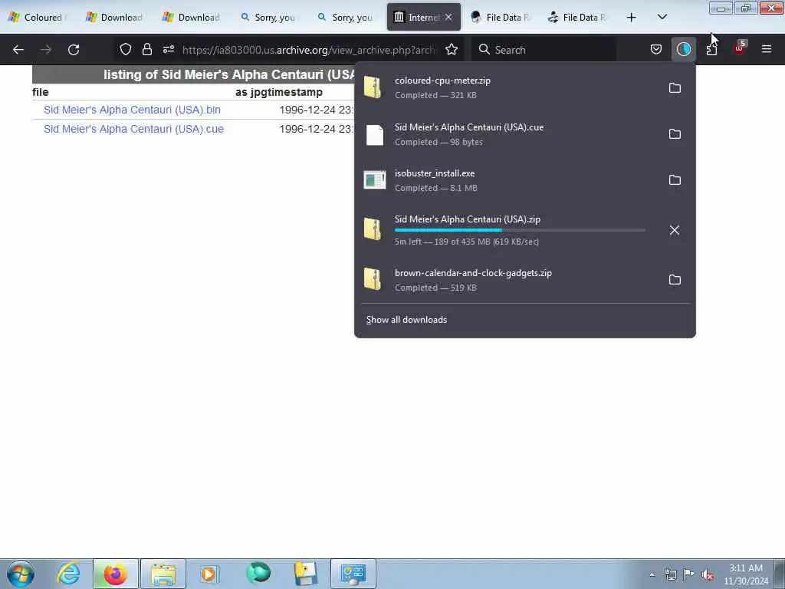This screenshot has width=785, height=589.
Task: Click the 'as jpg' column header
Action: point(250,92)
